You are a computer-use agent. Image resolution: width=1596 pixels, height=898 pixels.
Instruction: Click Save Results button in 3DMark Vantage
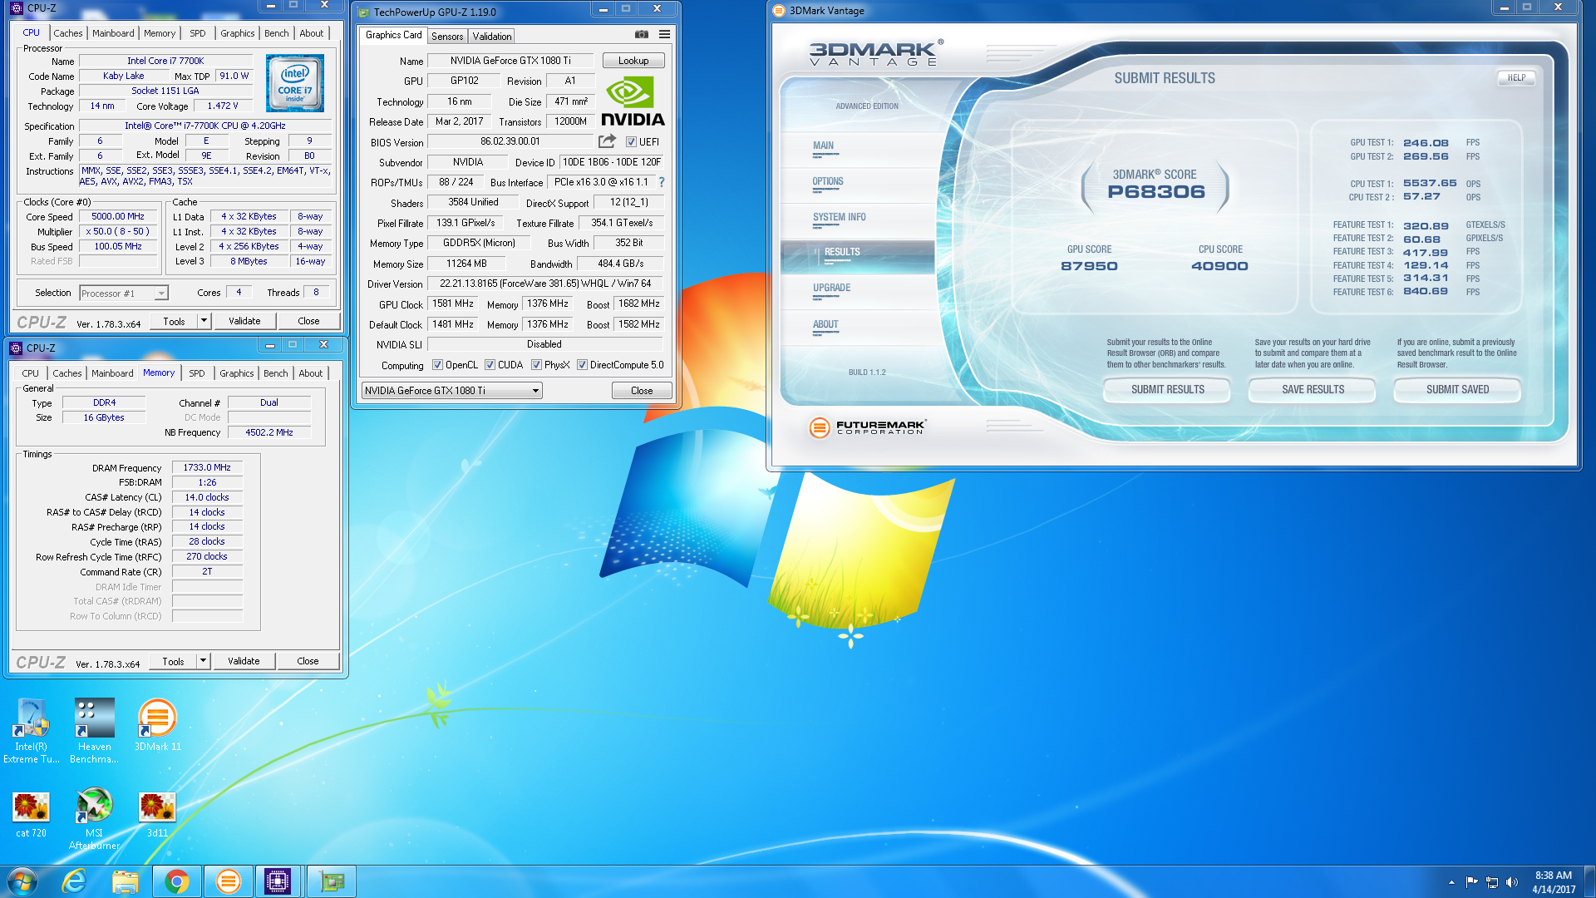click(x=1313, y=389)
